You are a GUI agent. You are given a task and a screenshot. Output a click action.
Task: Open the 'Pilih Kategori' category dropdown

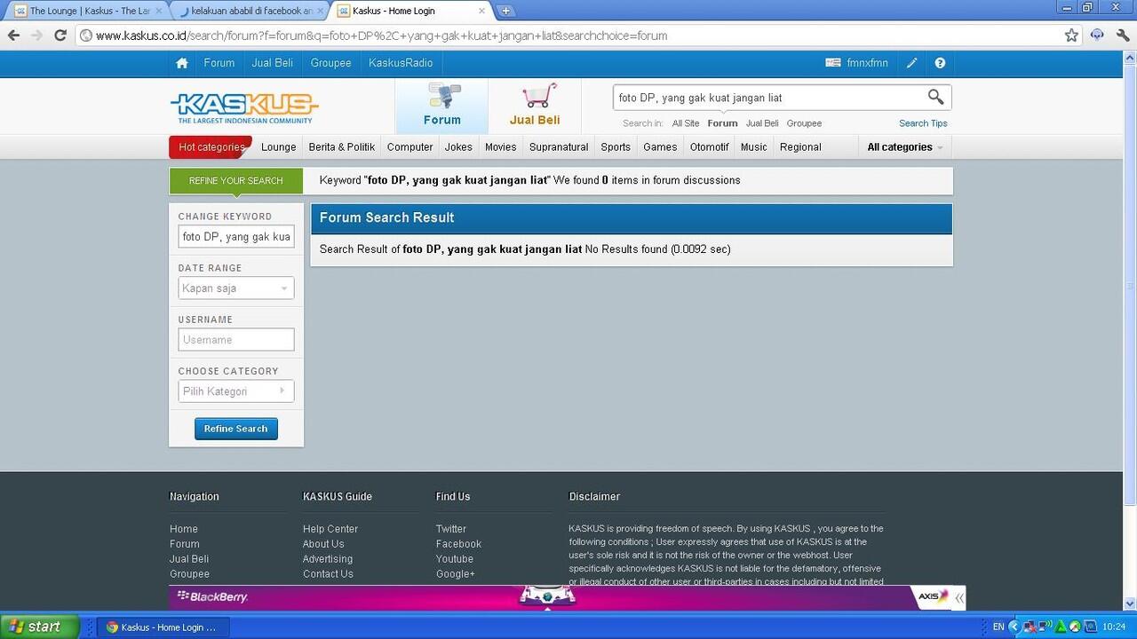[x=236, y=391]
